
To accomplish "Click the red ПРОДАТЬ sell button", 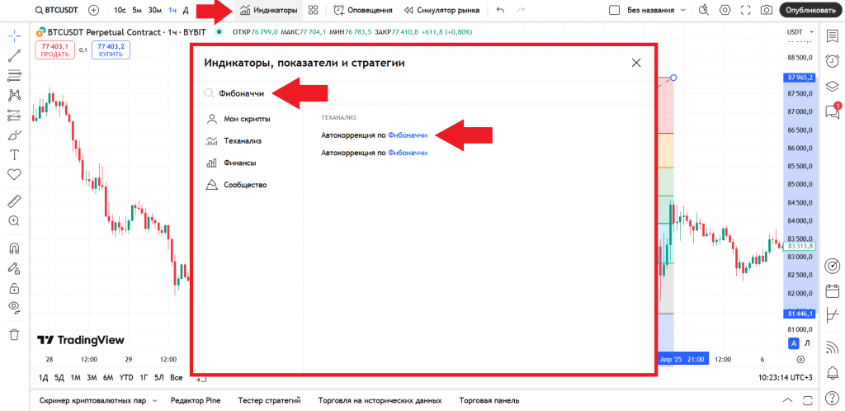I will click(x=55, y=50).
